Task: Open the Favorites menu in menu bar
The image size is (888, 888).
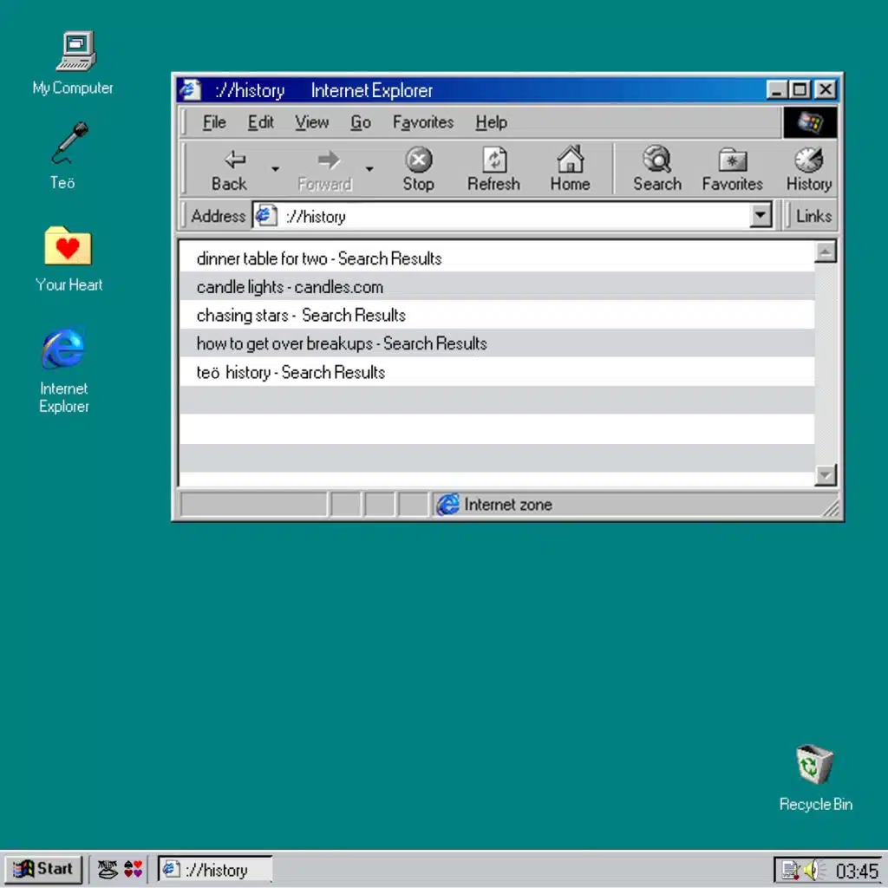Action: point(422,122)
